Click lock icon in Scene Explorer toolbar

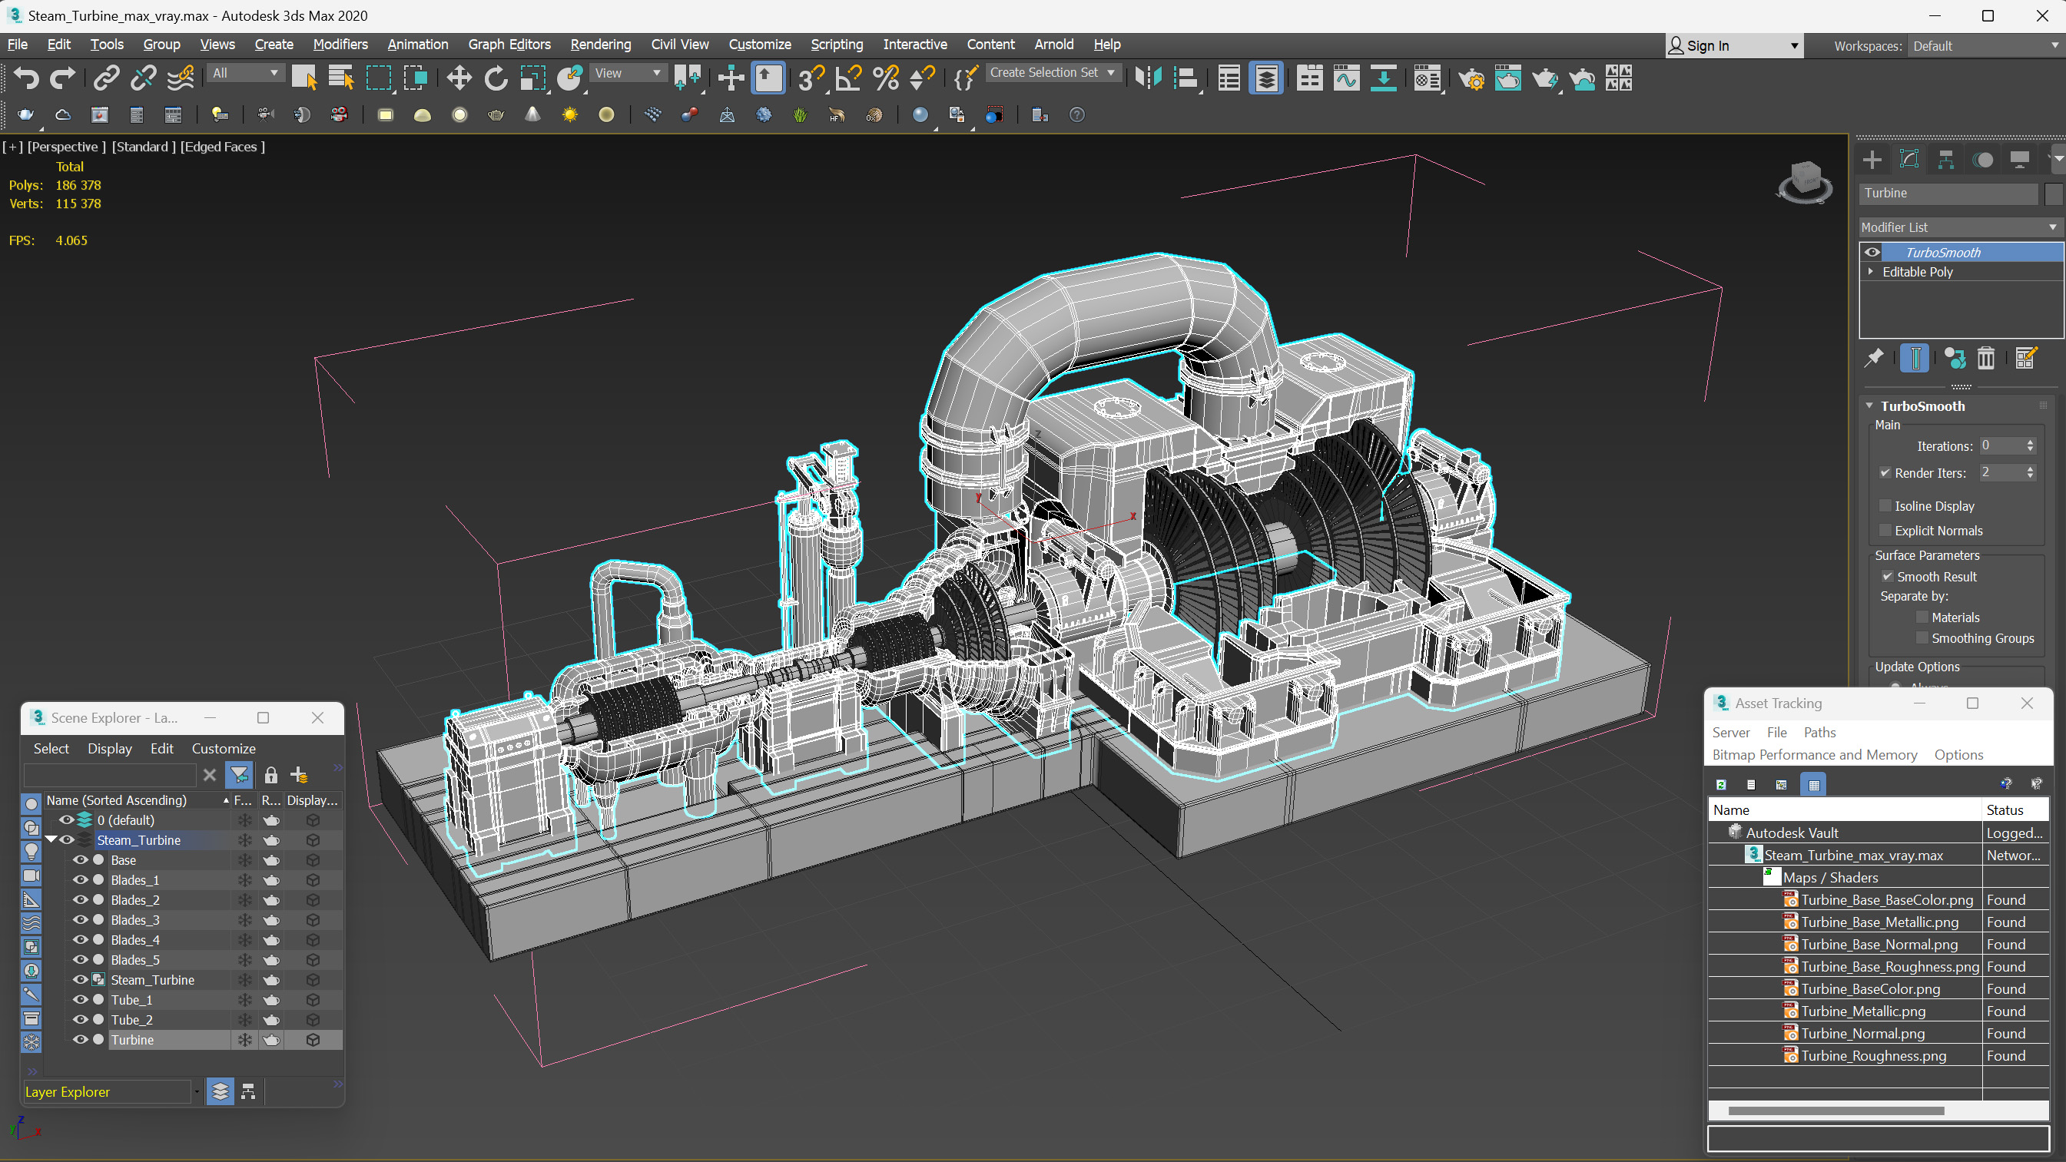point(270,776)
